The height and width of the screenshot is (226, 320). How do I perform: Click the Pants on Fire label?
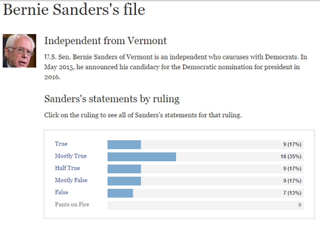[72, 204]
